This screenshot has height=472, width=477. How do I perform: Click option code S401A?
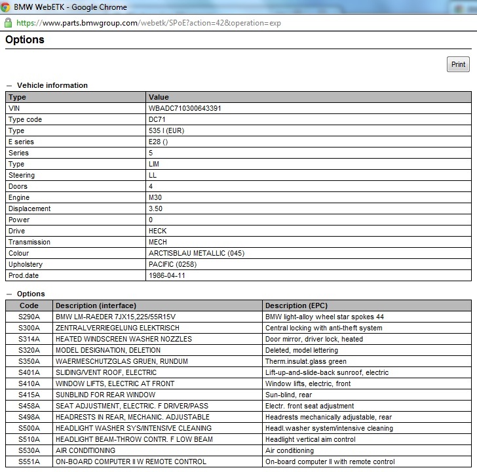(x=29, y=372)
